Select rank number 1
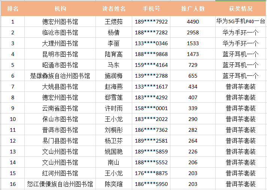The width and height of the screenshot is (267, 190). 13,22
